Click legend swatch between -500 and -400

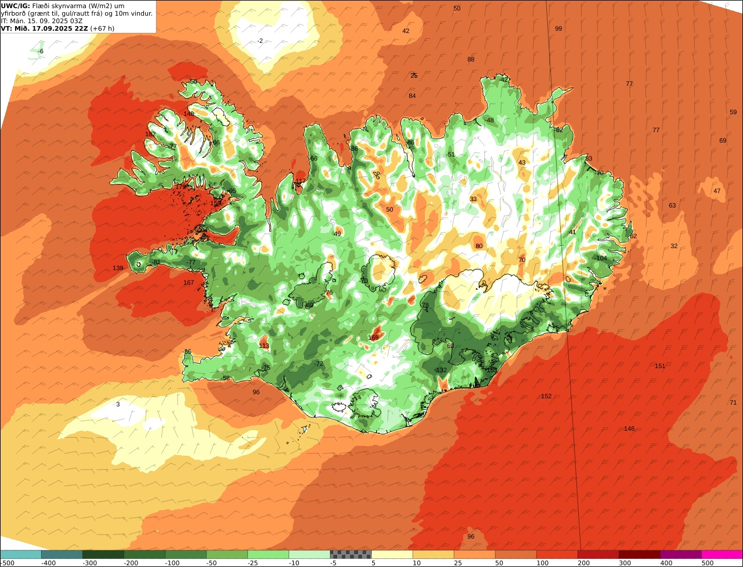pos(21,554)
